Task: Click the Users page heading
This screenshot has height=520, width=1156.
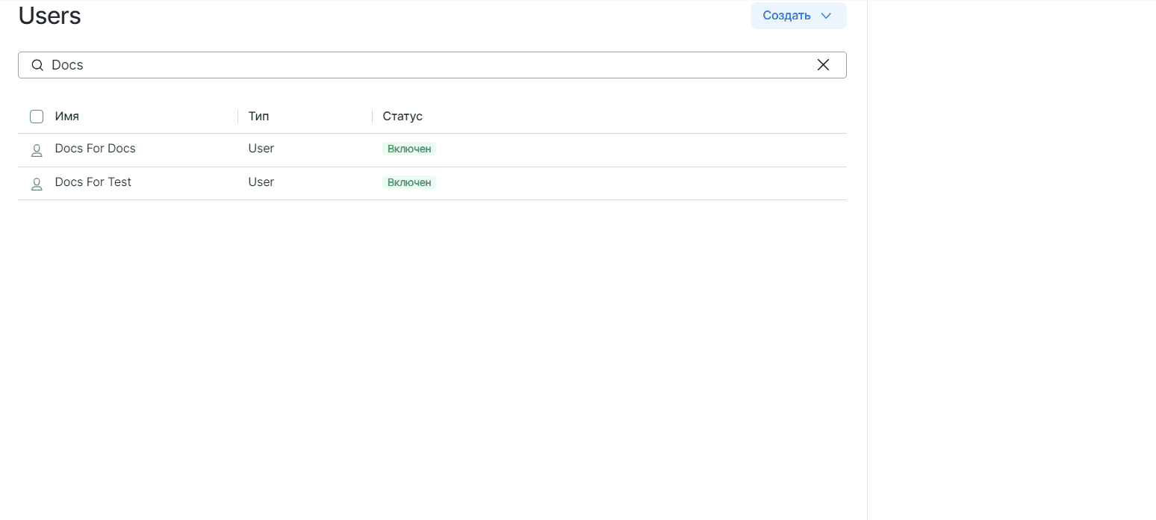Action: 50,16
